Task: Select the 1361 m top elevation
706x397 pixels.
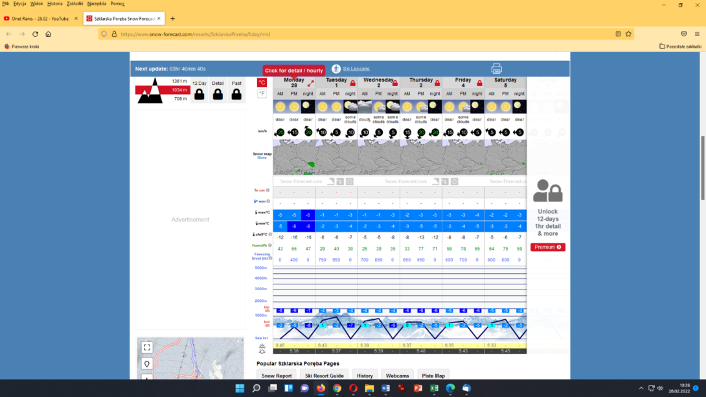Action: [179, 81]
